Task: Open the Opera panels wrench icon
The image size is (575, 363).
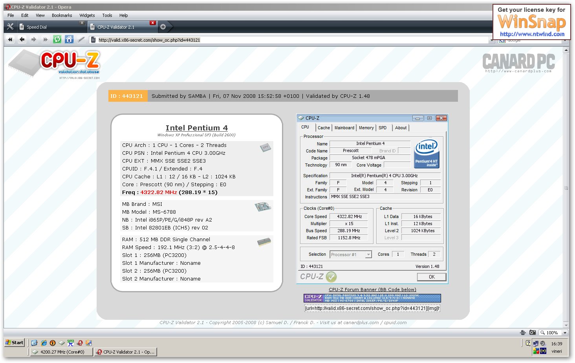Action: [x=10, y=27]
